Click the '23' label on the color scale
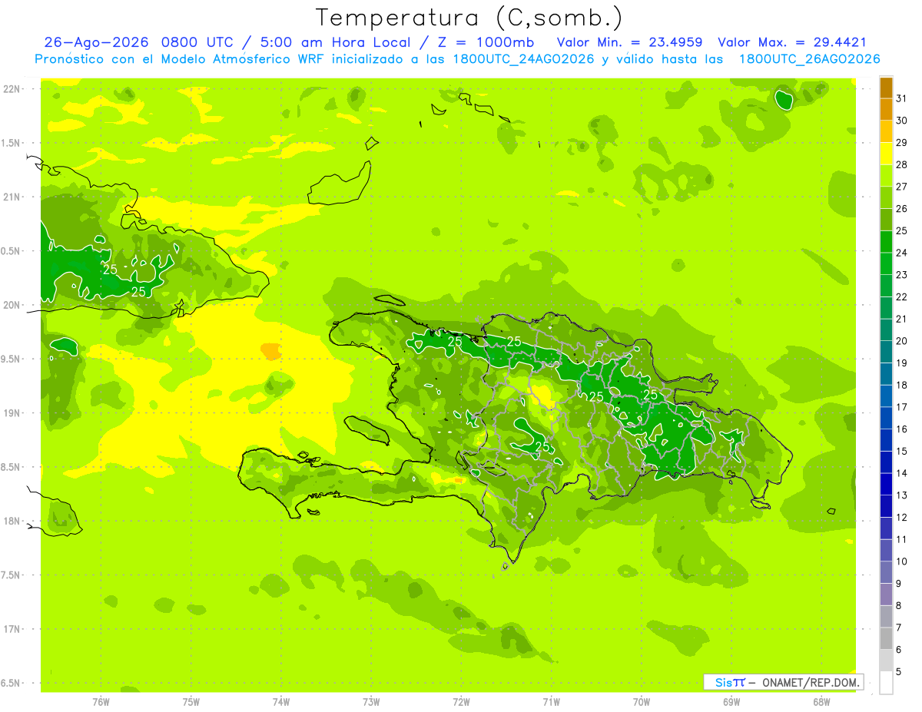 tap(902, 275)
